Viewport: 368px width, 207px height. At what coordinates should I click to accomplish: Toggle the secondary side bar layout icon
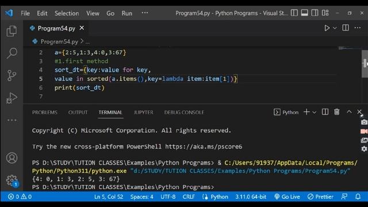point(315,13)
